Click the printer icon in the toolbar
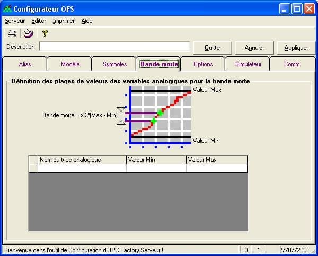Image resolution: width=318 pixels, height=256 pixels. coord(12,33)
